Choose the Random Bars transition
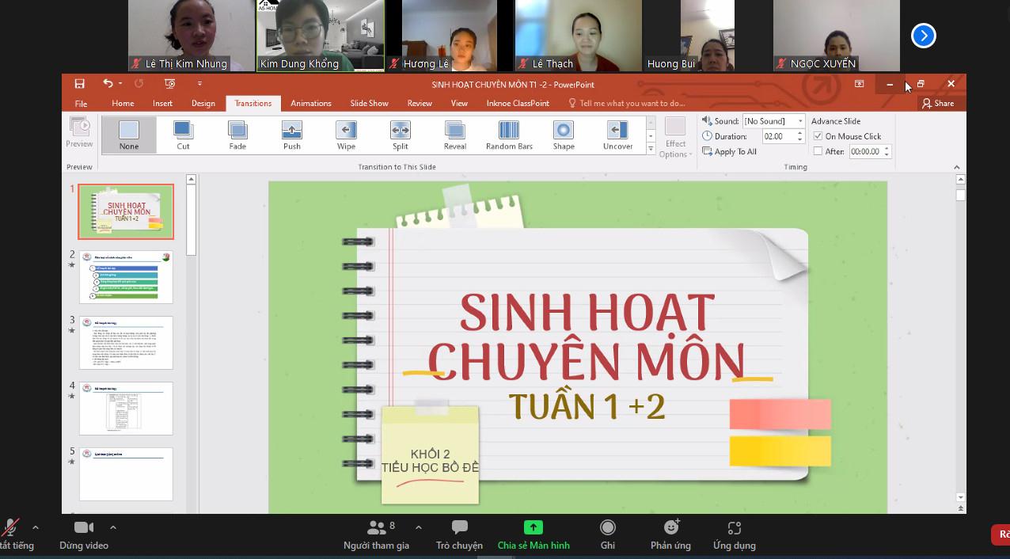The height and width of the screenshot is (559, 1010). click(509, 135)
